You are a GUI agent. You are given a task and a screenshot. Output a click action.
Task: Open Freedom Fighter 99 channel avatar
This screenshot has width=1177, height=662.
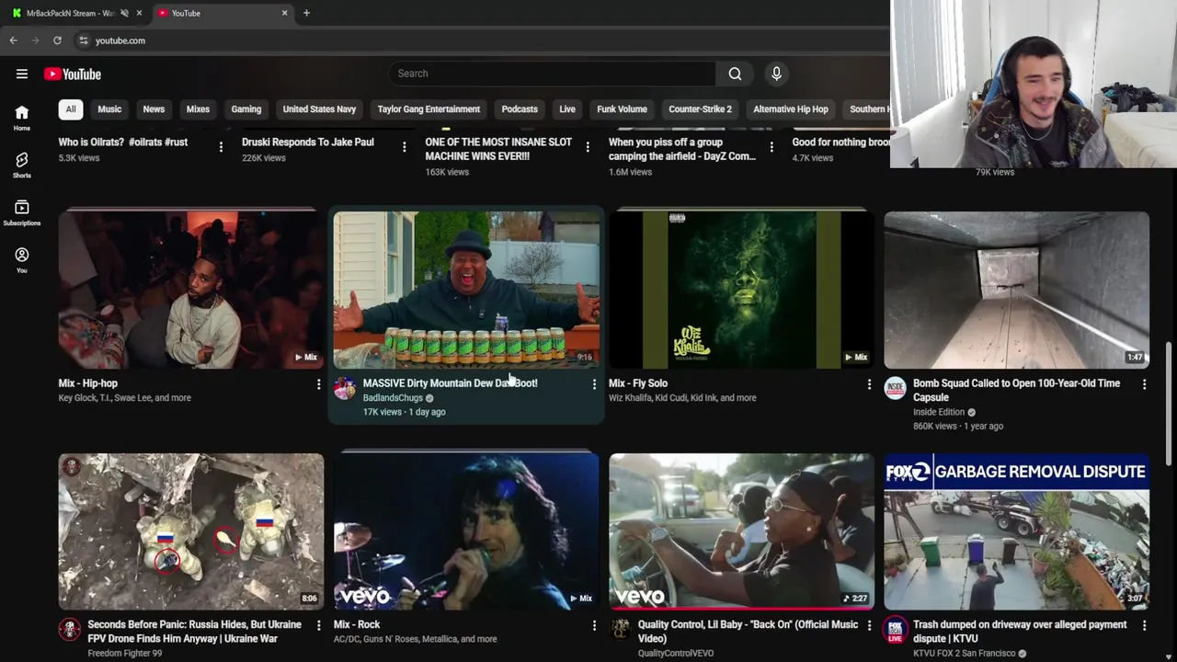tap(69, 629)
